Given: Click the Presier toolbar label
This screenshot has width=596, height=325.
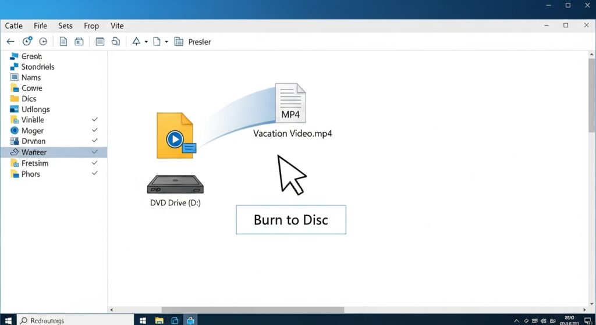Looking at the screenshot, I should point(199,42).
